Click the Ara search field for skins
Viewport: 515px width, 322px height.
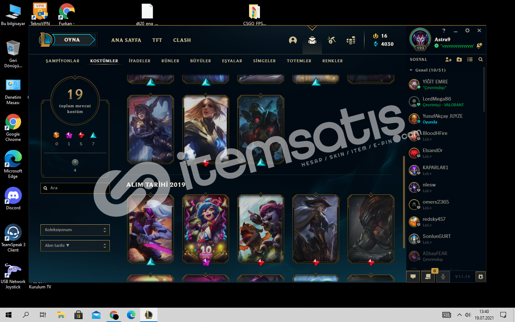pyautogui.click(x=75, y=188)
